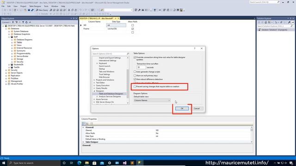296x166 pixels.
Task: Click the Alphabetical sort icon in Column Properties
Action: click(x=87, y=124)
